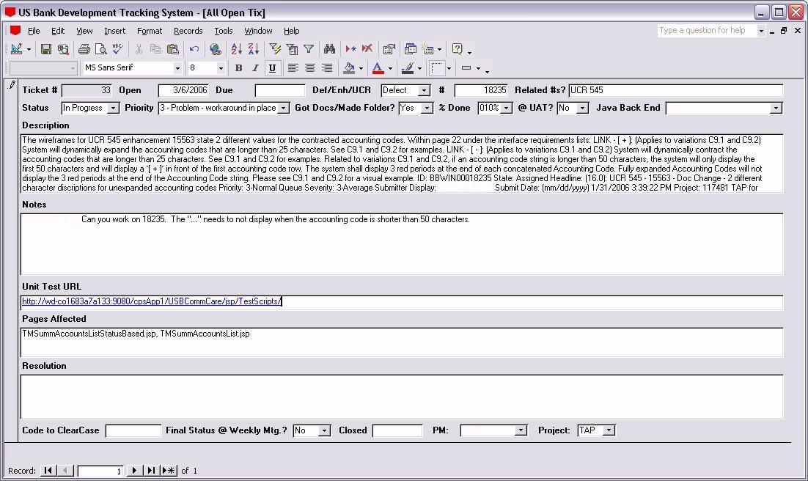This screenshot has height=481, width=808.
Task: Click the Save record icon
Action: [46, 49]
